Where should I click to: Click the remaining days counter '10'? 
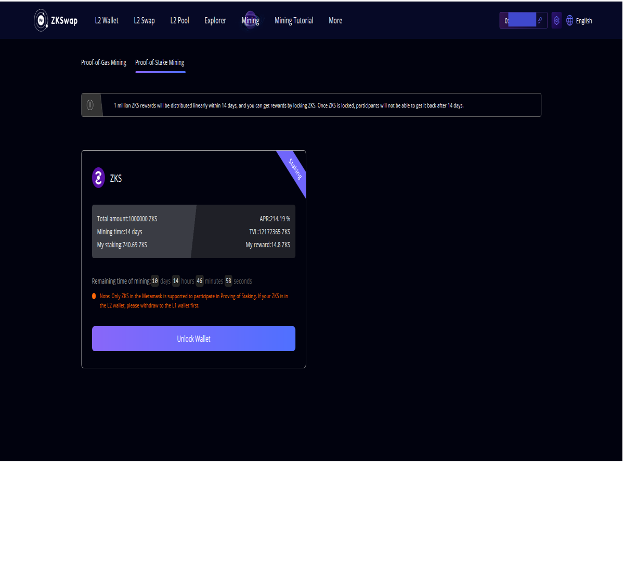point(155,281)
